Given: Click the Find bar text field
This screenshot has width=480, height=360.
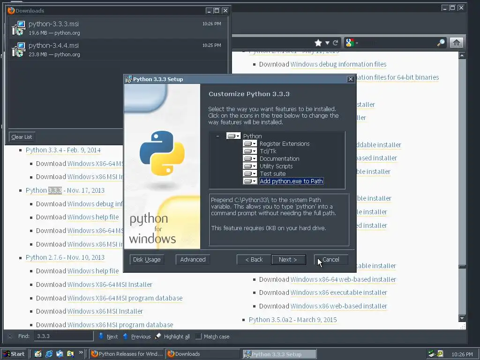Looking at the screenshot, I should [64, 336].
